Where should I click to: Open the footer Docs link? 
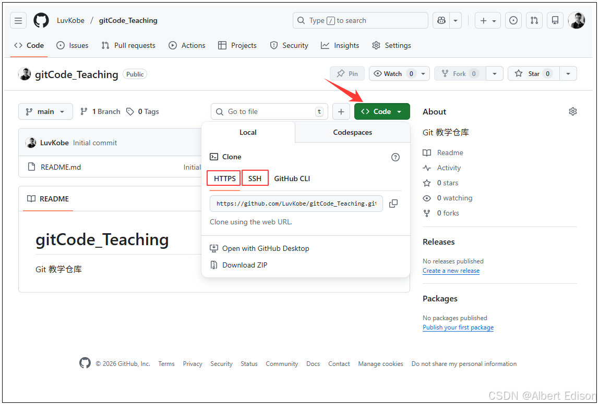coord(313,364)
